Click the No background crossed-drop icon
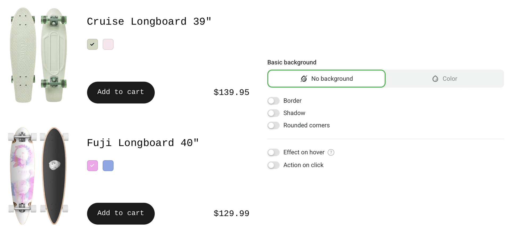The height and width of the screenshot is (231, 511). (x=304, y=79)
